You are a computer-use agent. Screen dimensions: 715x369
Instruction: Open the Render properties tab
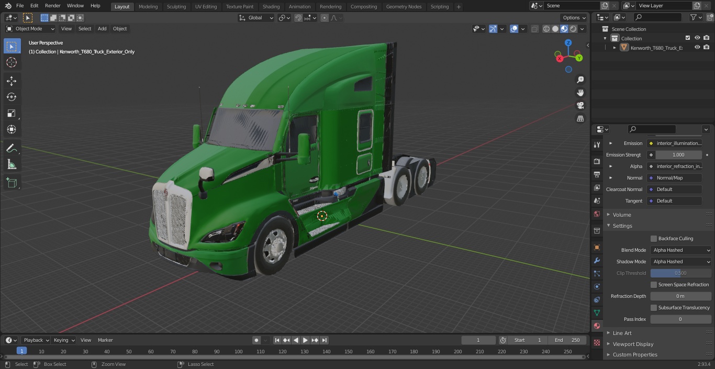tap(597, 161)
